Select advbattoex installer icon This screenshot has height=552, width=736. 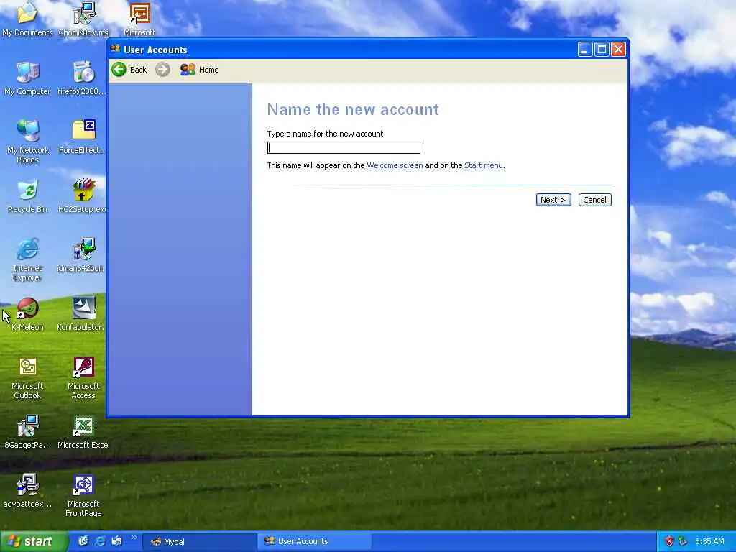tap(27, 490)
